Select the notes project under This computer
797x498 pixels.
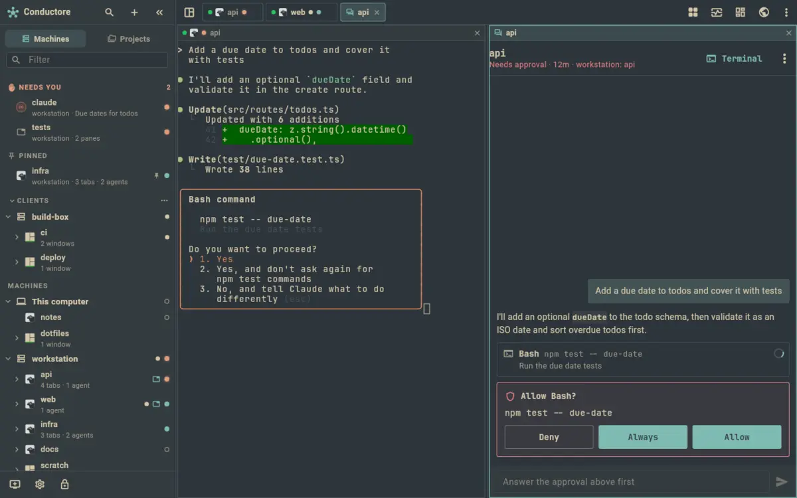(88, 317)
